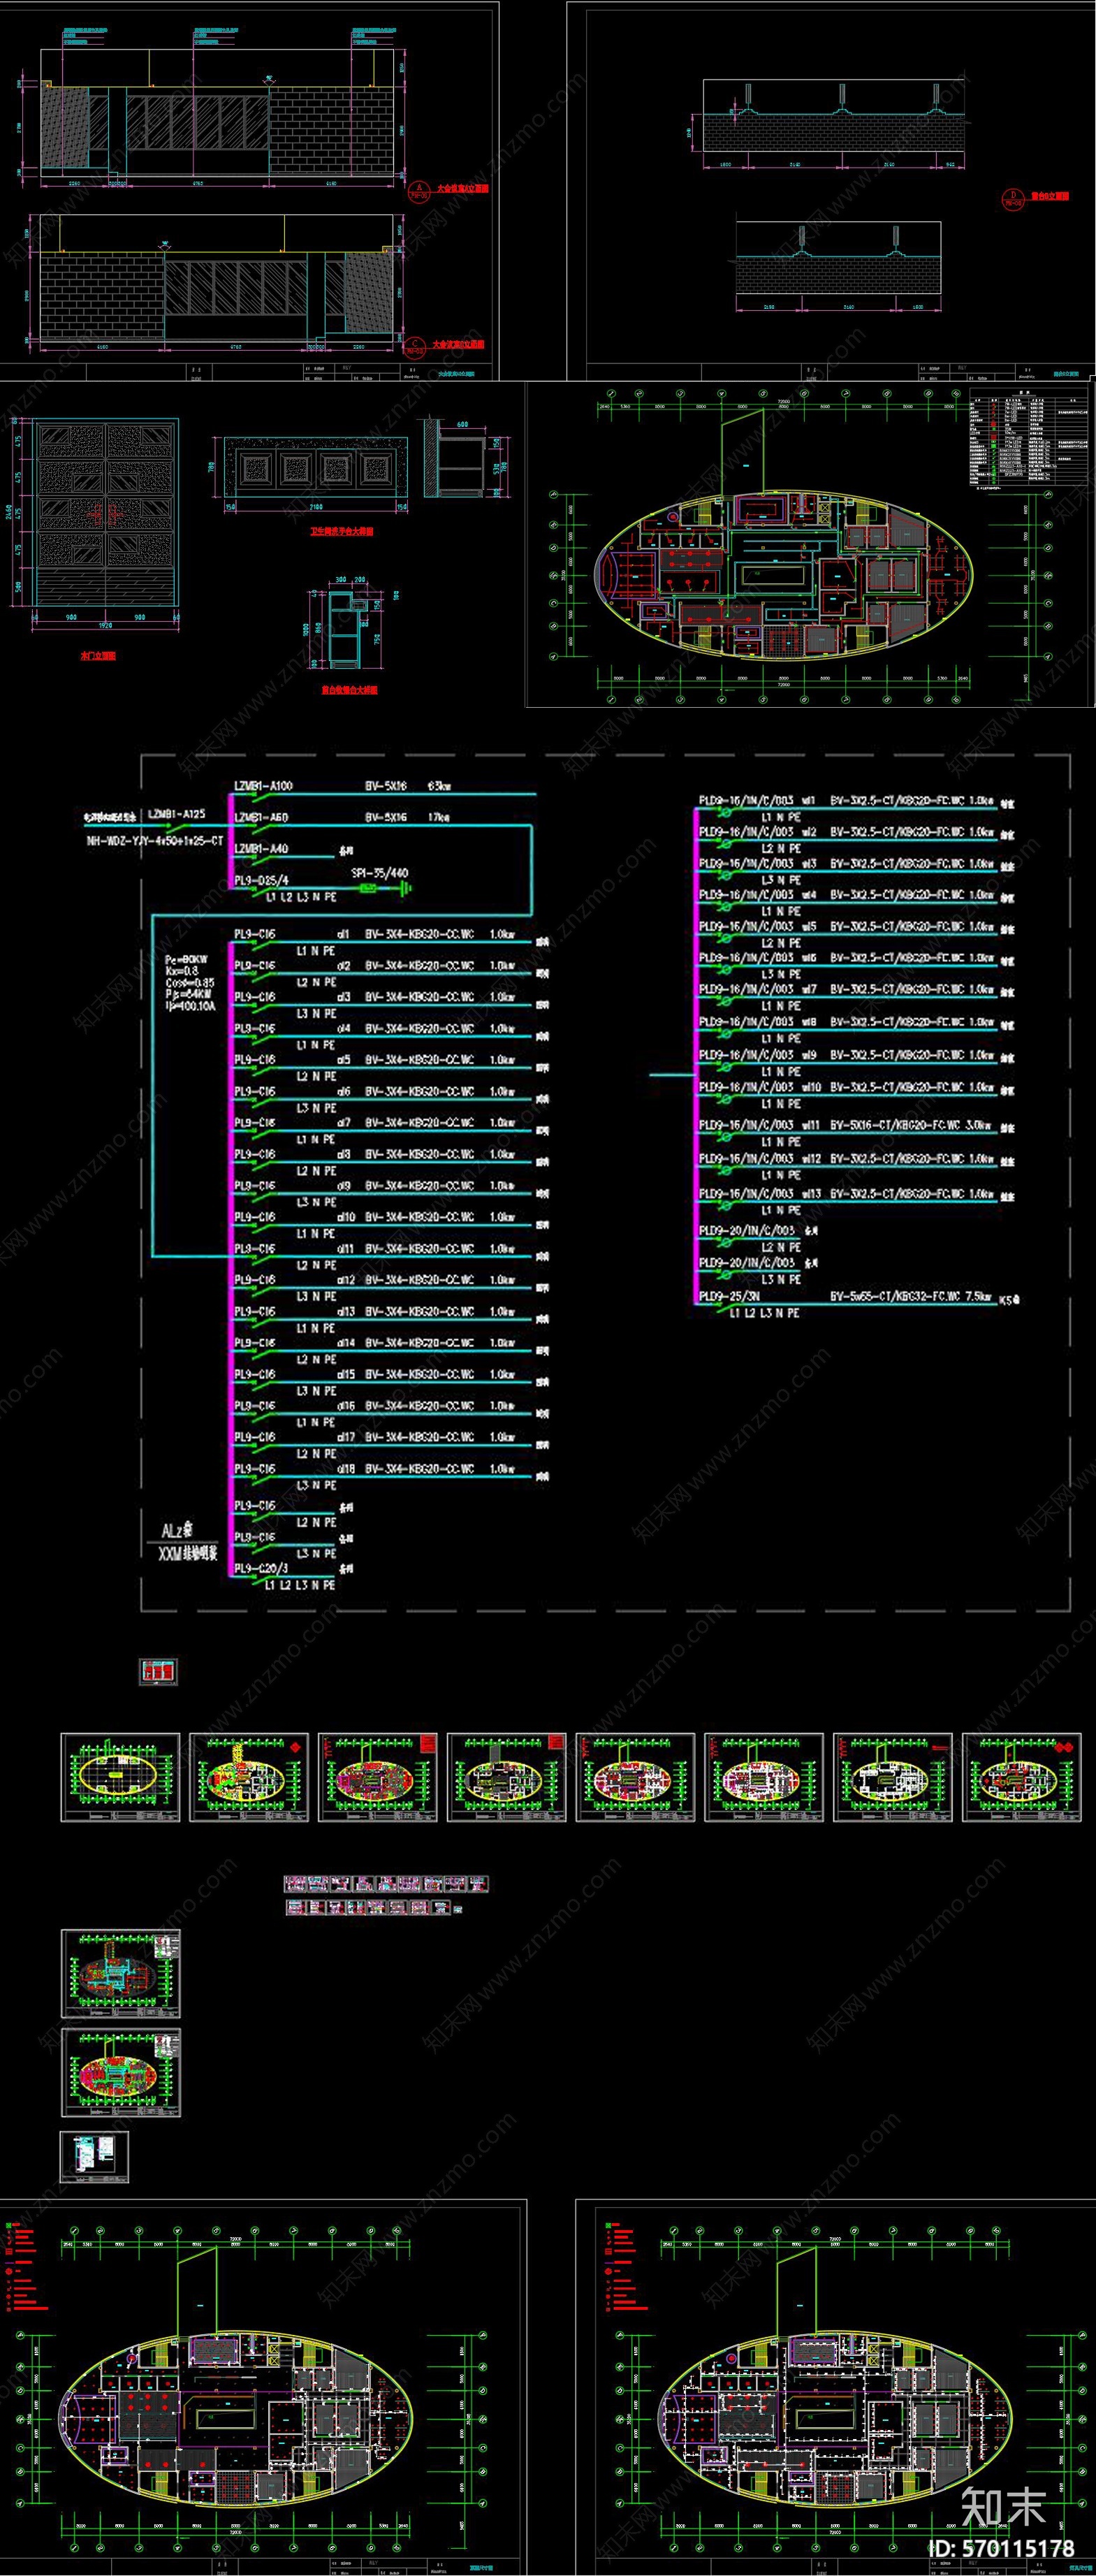Open the fifth floor plan thumbnail in row
The width and height of the screenshot is (1096, 2576).
click(635, 1777)
